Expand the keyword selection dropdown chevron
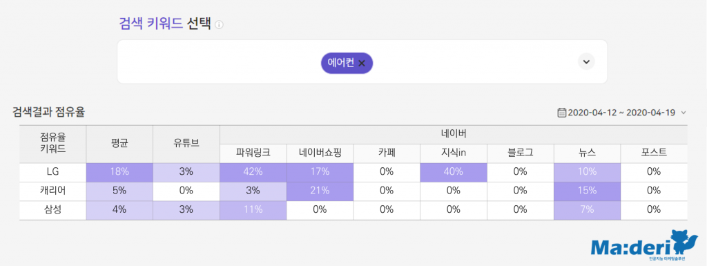This screenshot has width=707, height=266. (x=586, y=61)
